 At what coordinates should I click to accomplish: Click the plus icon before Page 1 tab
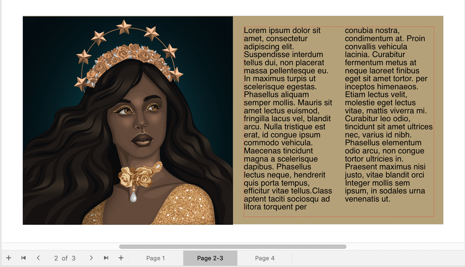(x=121, y=258)
